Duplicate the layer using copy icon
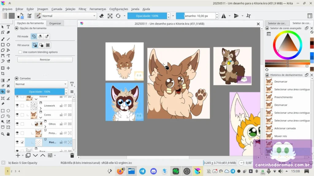The image size is (314, 176). (x=28, y=155)
